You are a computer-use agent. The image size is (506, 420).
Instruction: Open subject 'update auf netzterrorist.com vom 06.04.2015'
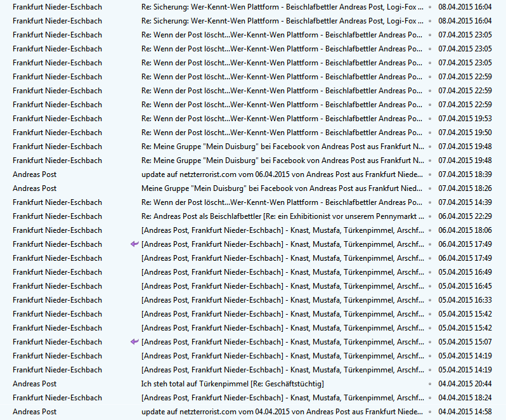coord(282,174)
